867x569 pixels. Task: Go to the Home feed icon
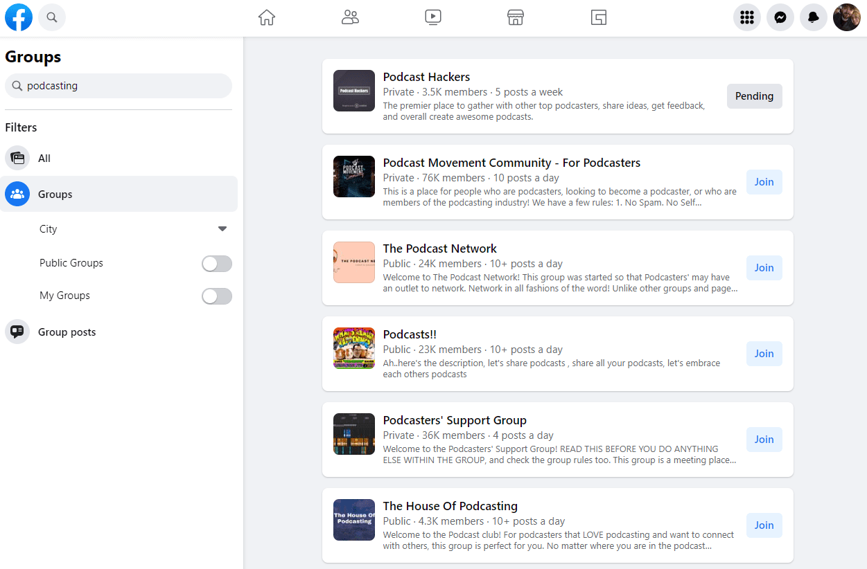[x=267, y=17]
